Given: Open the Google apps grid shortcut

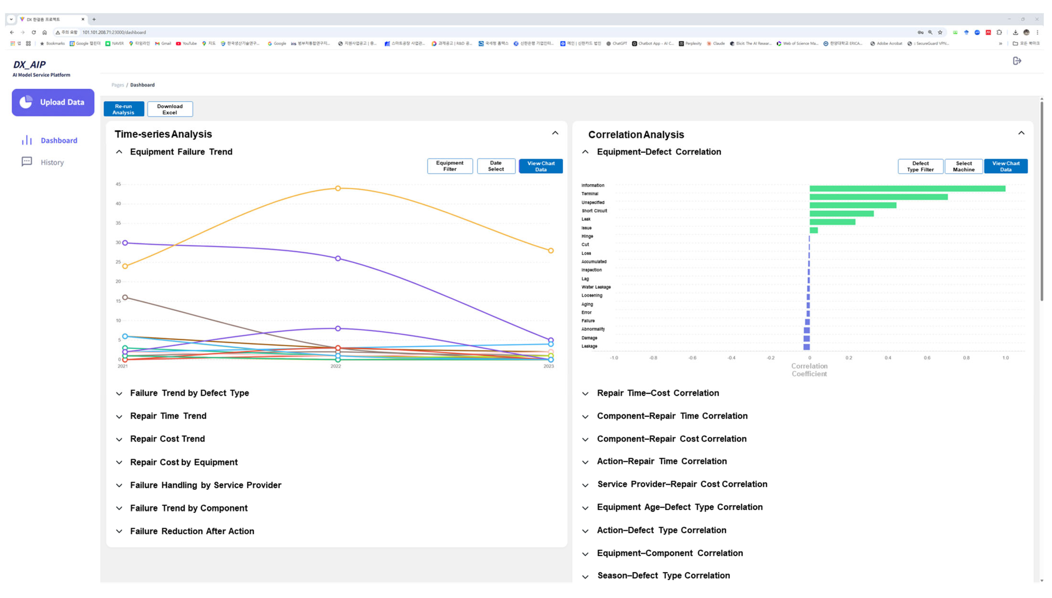Looking at the screenshot, I should click(x=13, y=43).
